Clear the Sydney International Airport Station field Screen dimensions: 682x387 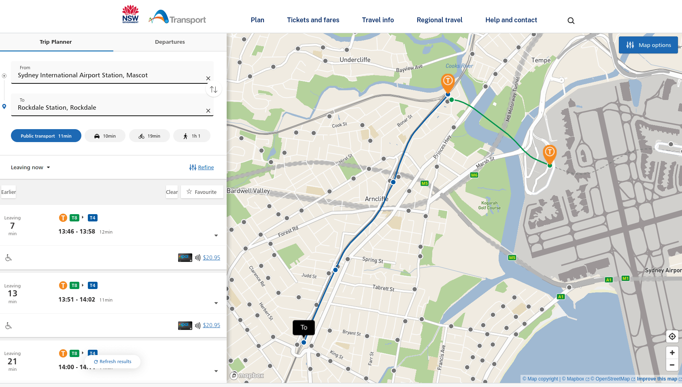tap(208, 79)
